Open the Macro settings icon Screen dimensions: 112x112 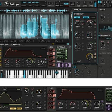(63, 61)
